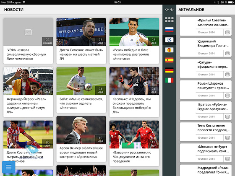Open «Сатурн» официально верн... news item

point(206,68)
